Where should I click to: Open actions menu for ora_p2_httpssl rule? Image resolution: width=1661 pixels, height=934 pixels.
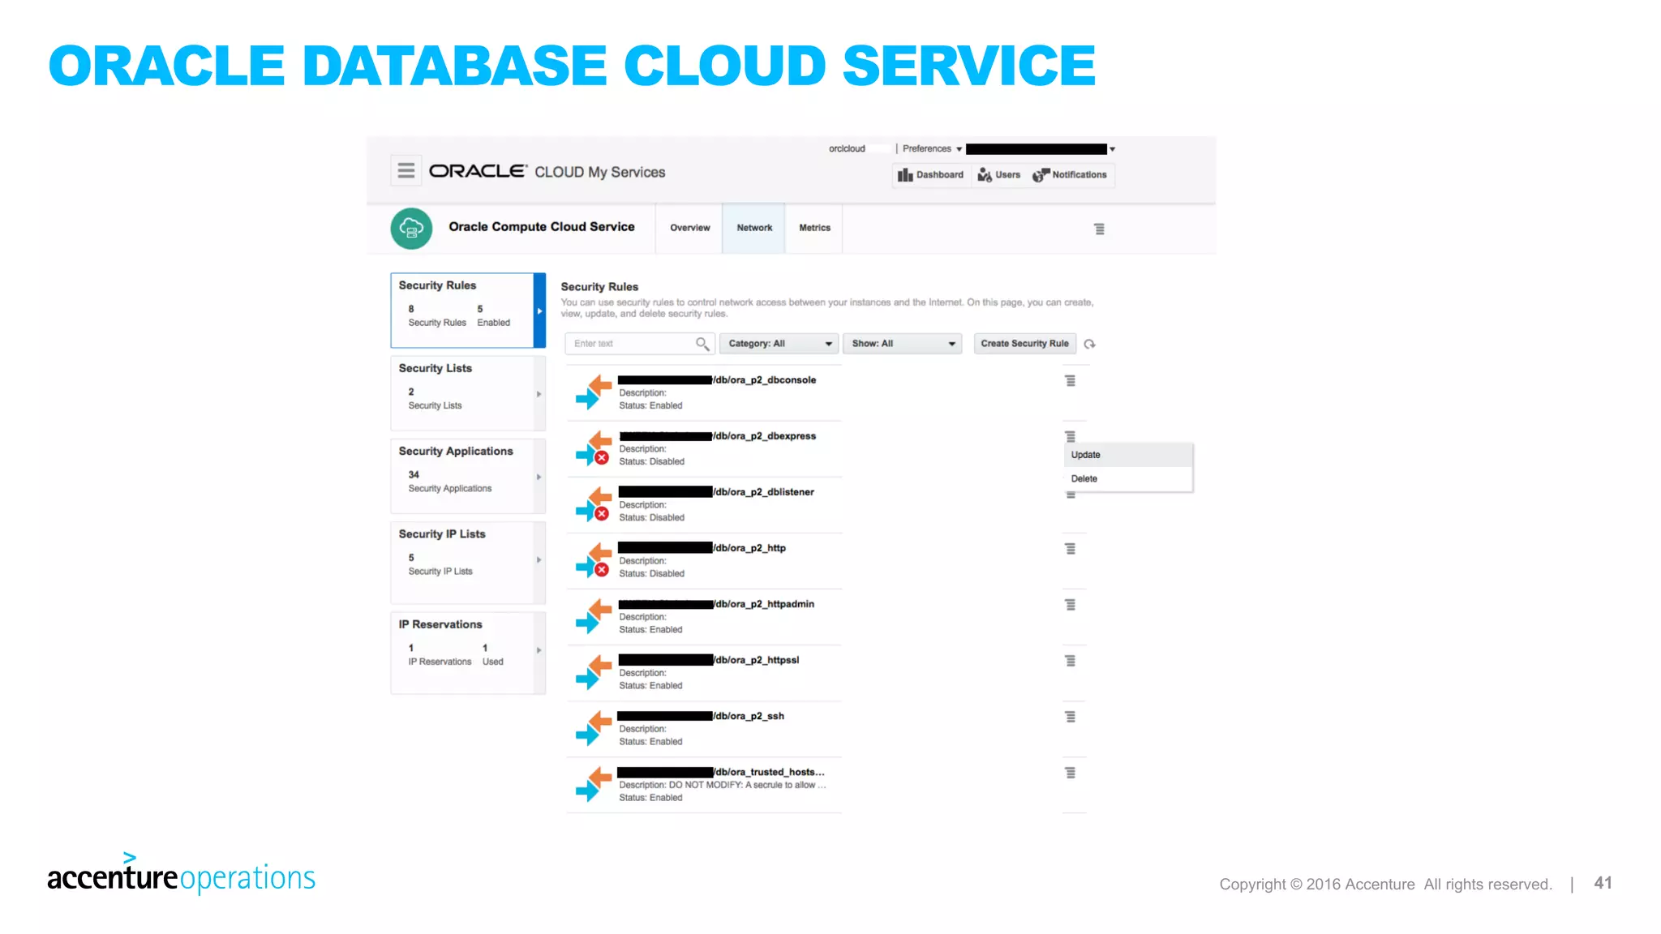click(1070, 661)
